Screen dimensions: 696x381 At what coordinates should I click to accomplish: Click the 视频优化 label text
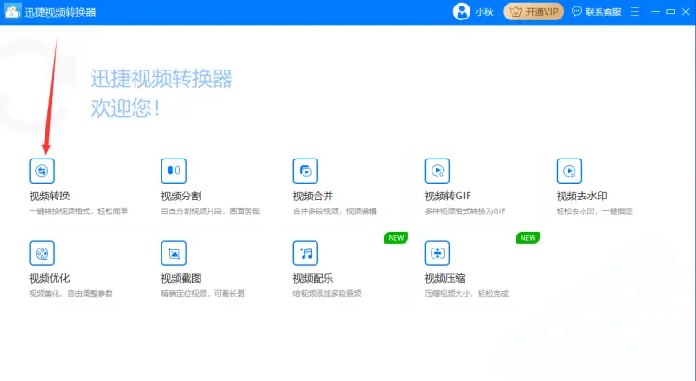point(49,278)
